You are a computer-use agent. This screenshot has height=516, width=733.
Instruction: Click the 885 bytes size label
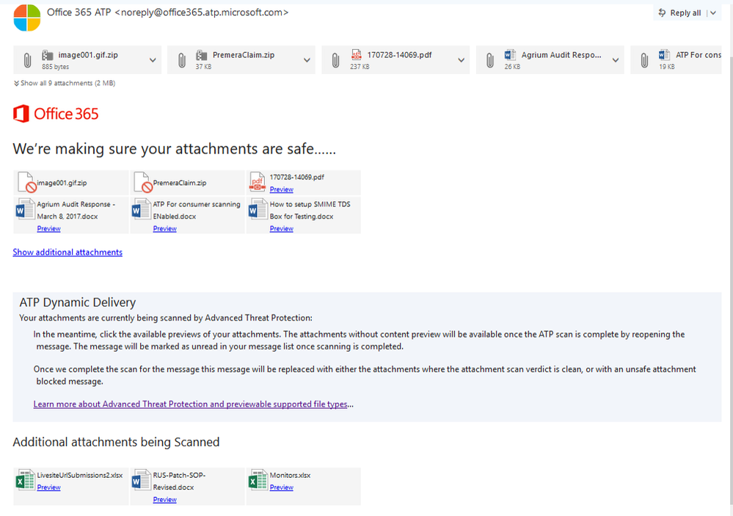tap(55, 67)
